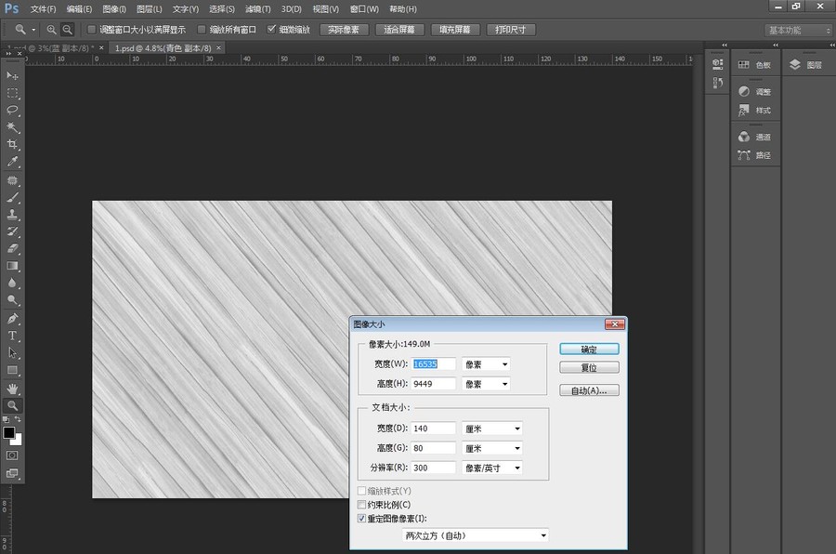Select the Dodge tool
Viewport: 836px width, 554px height.
(12, 300)
